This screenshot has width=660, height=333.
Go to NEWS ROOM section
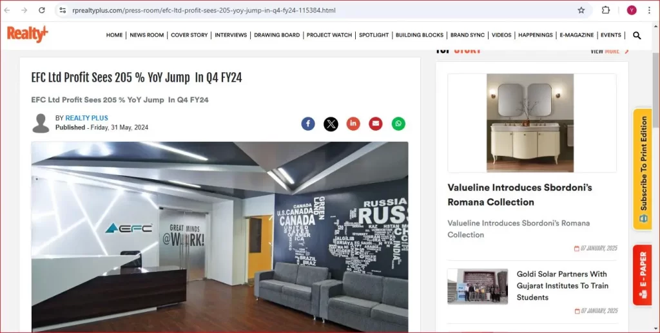click(x=147, y=35)
